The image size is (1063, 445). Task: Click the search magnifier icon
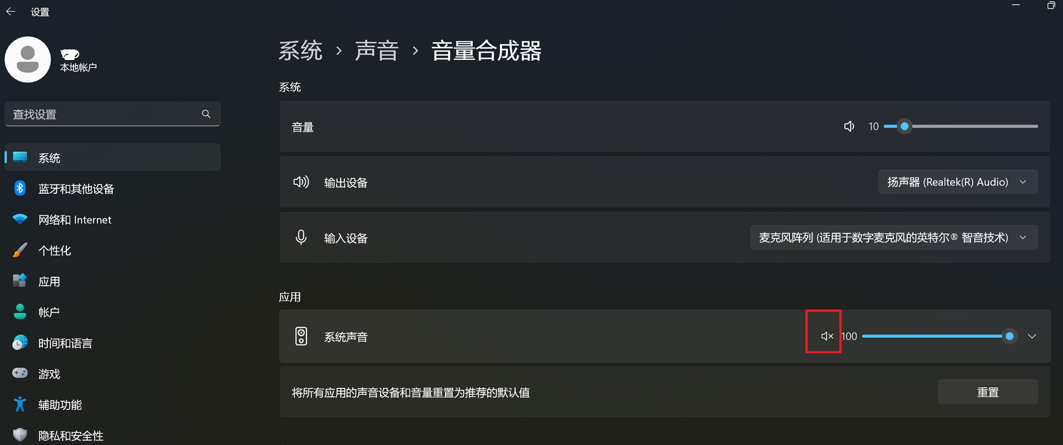(206, 114)
